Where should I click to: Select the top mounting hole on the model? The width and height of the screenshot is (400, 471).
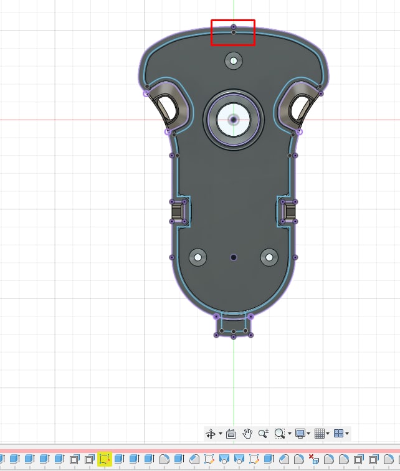(x=234, y=61)
